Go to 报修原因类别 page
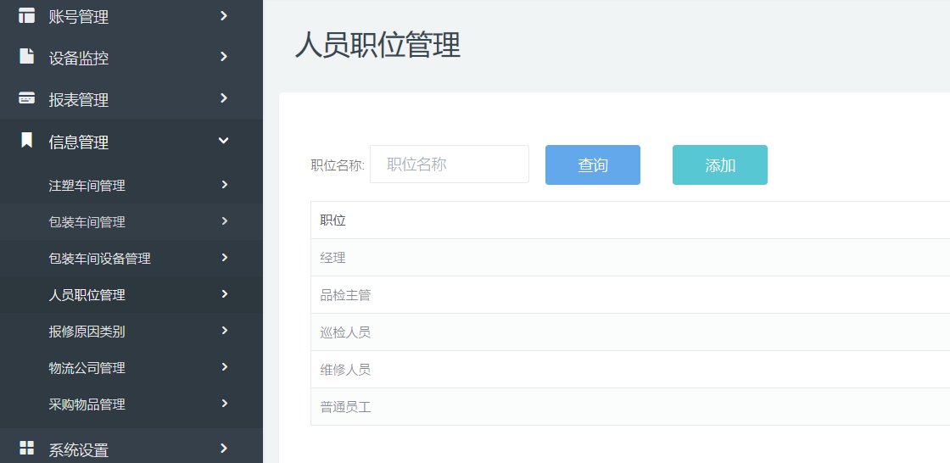 tap(87, 332)
